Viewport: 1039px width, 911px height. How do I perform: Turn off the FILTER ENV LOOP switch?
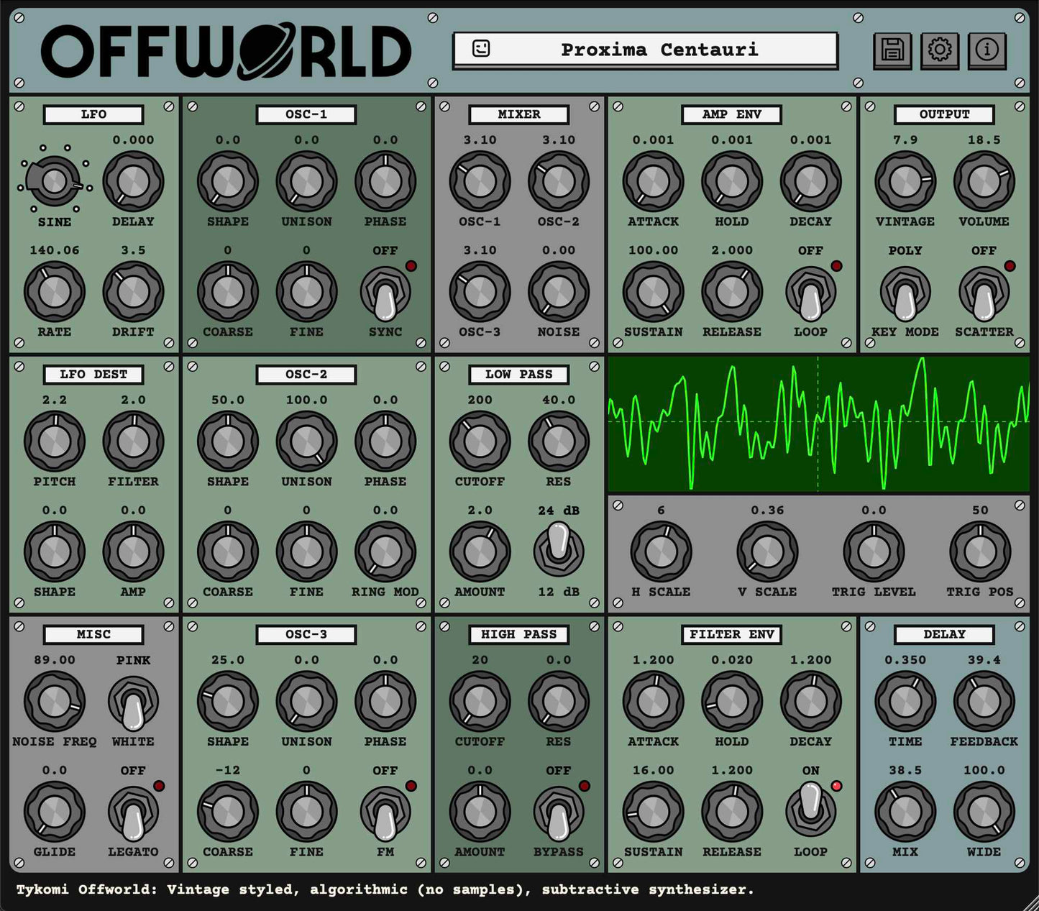(x=810, y=810)
